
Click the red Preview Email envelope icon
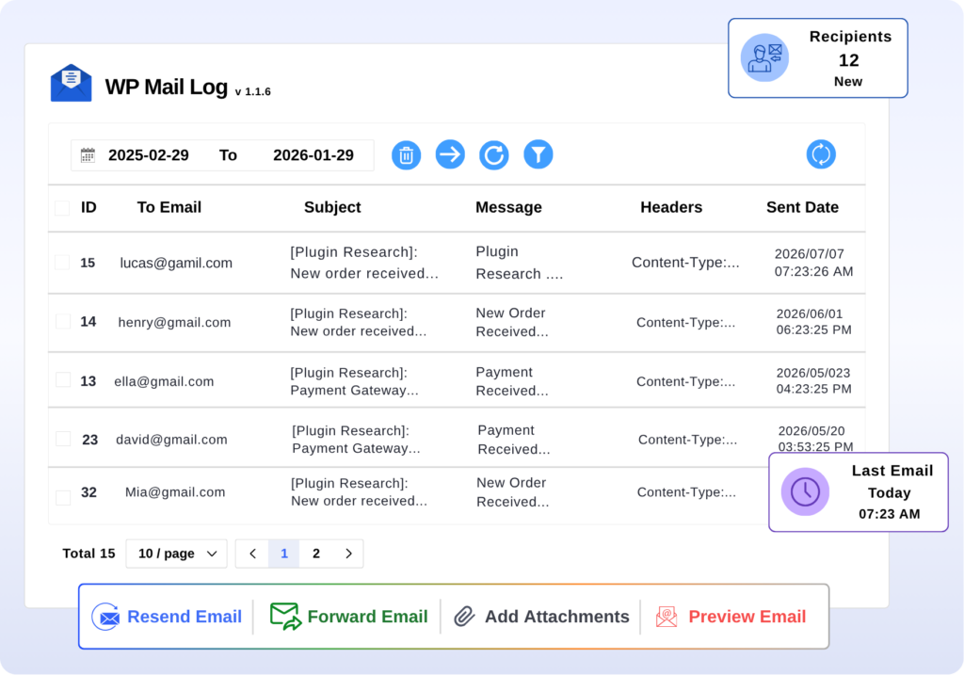point(667,617)
